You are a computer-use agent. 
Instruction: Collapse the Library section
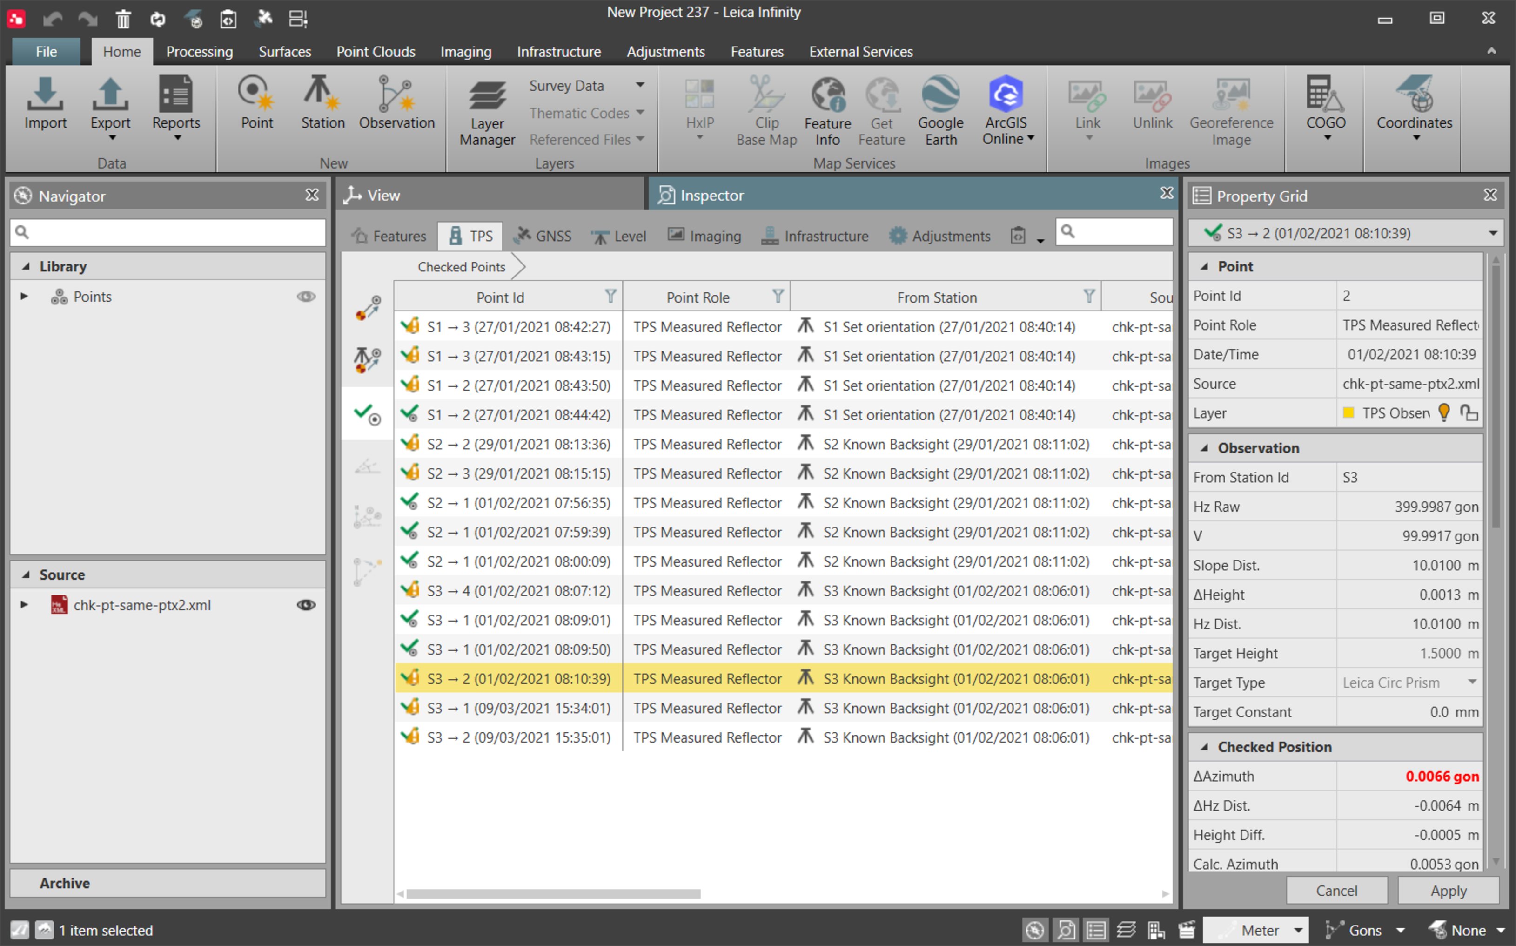(x=26, y=267)
